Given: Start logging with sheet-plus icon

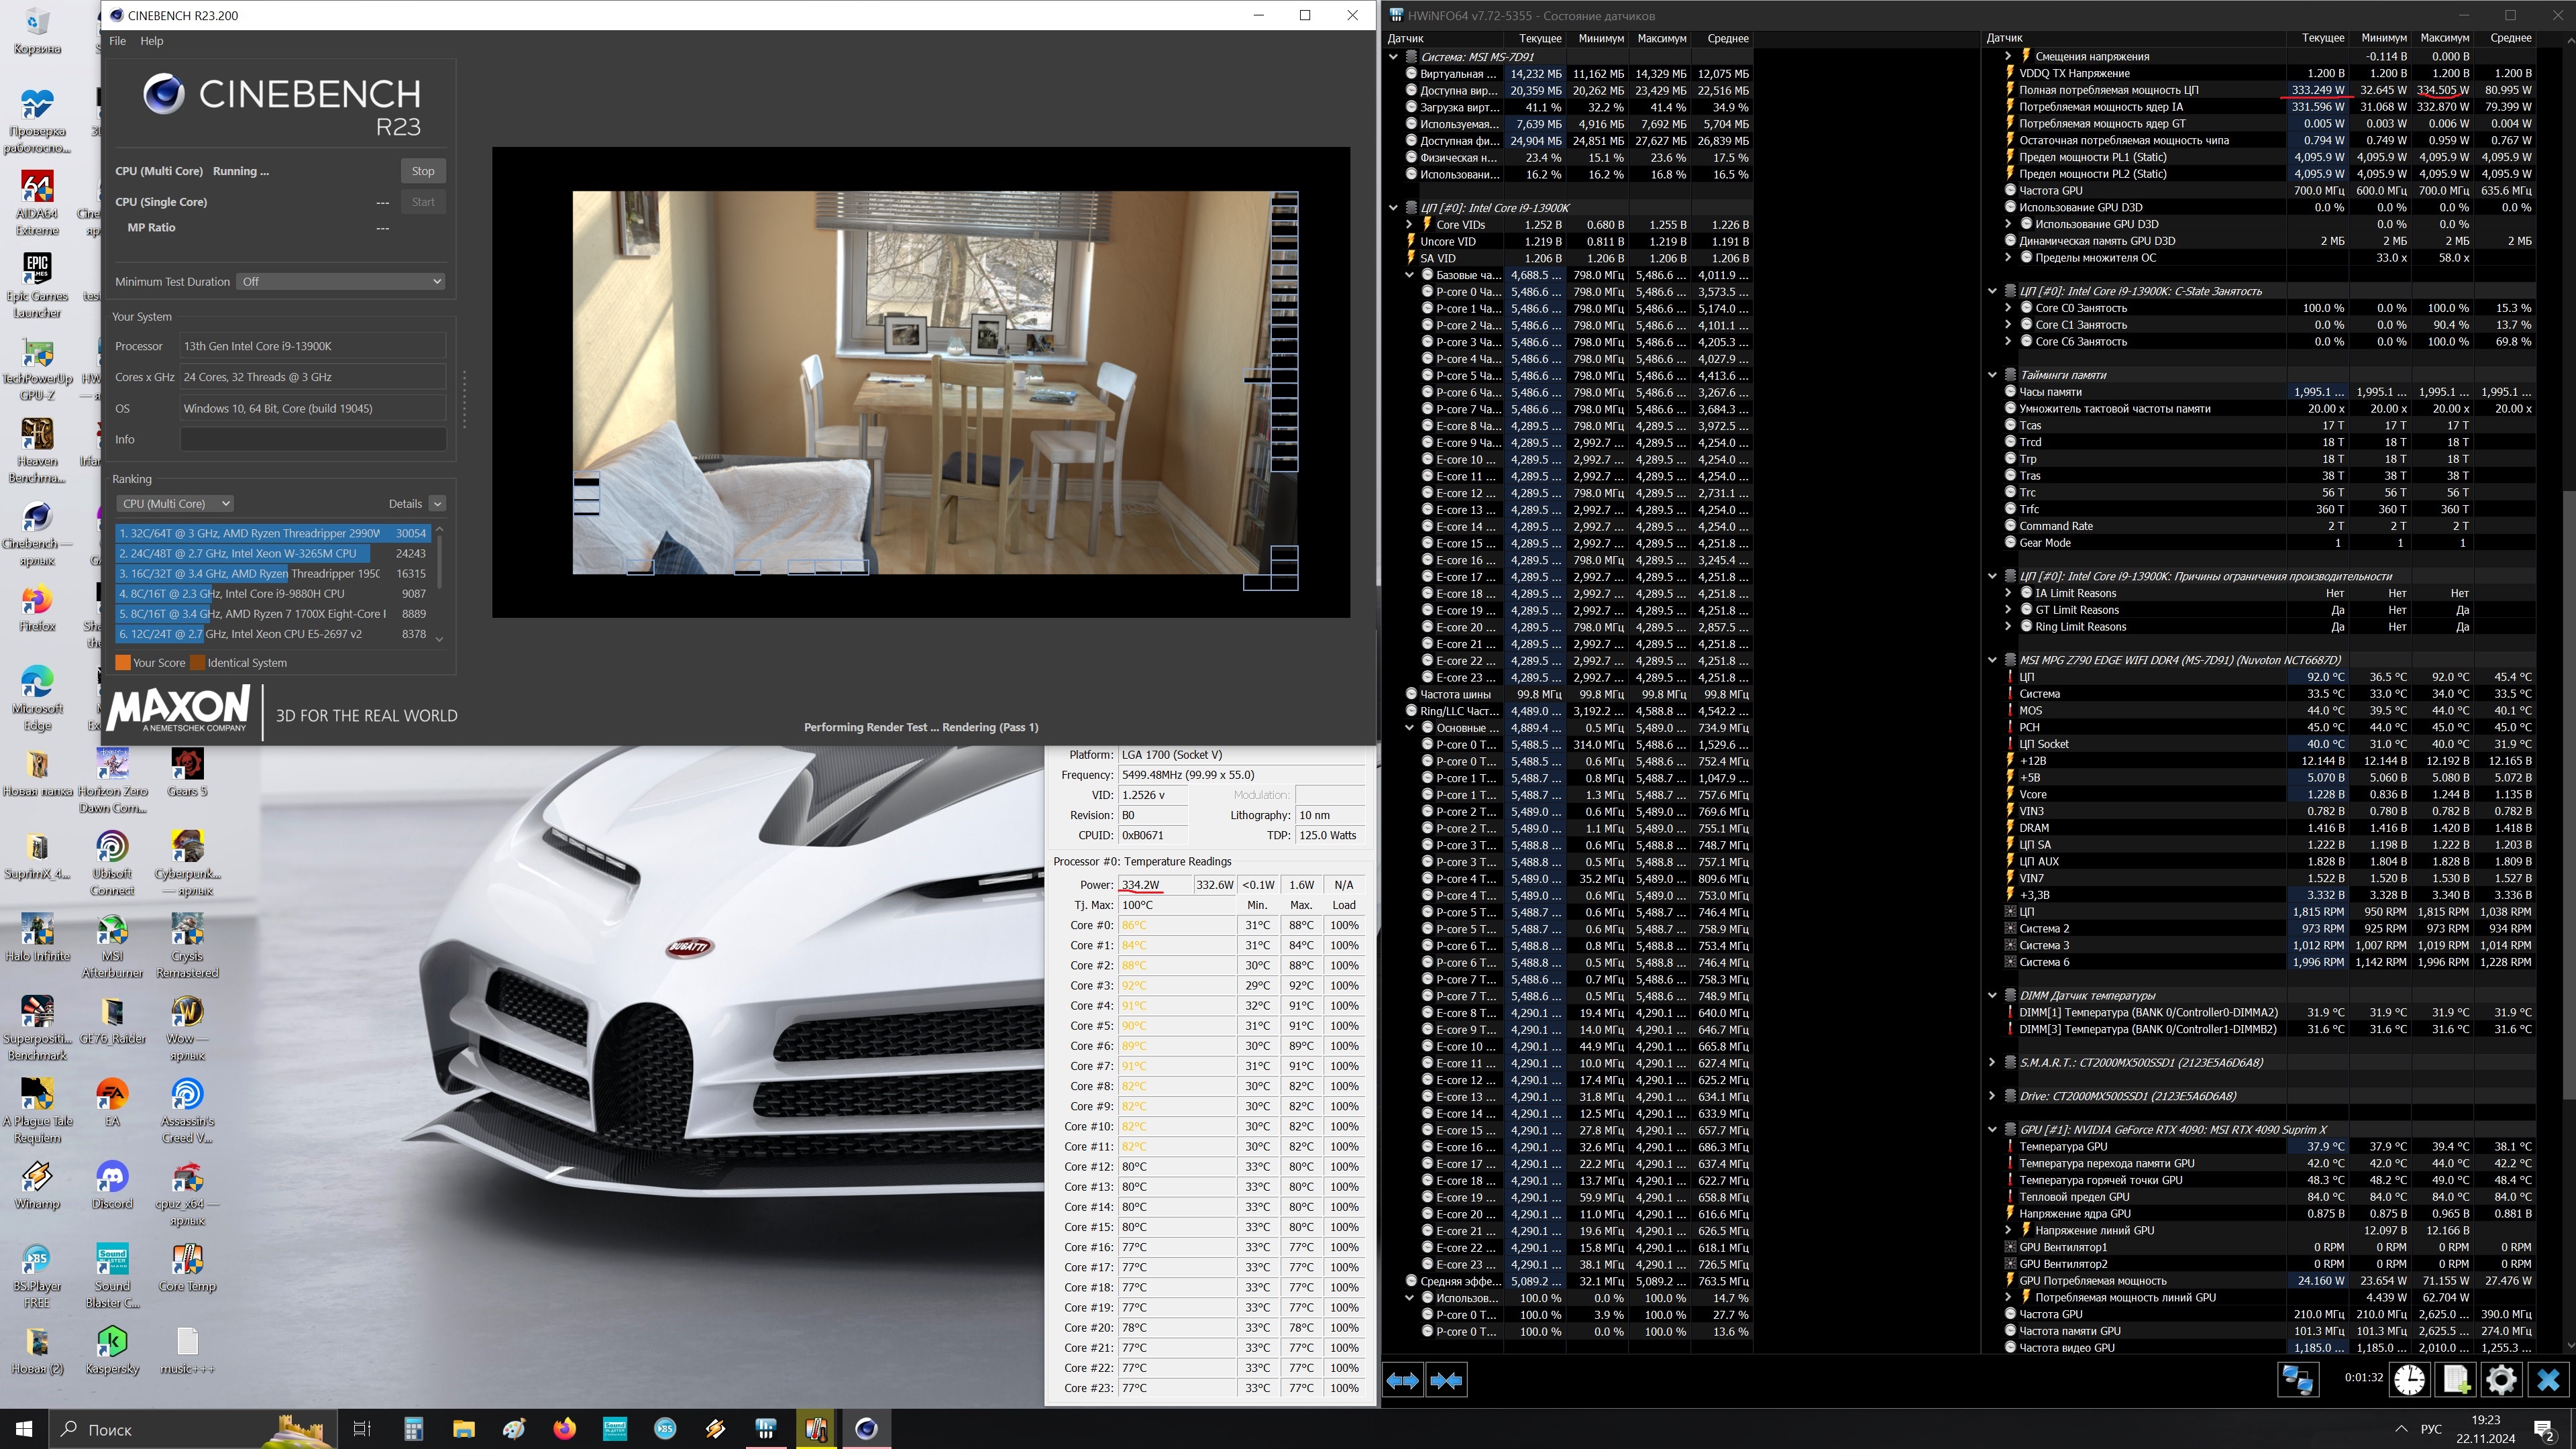Looking at the screenshot, I should tap(2456, 1380).
